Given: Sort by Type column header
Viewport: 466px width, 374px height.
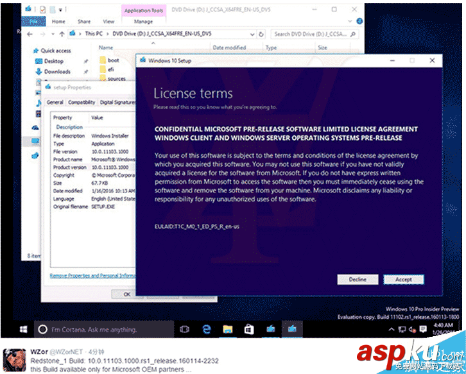Looking at the screenshot, I should [271, 47].
